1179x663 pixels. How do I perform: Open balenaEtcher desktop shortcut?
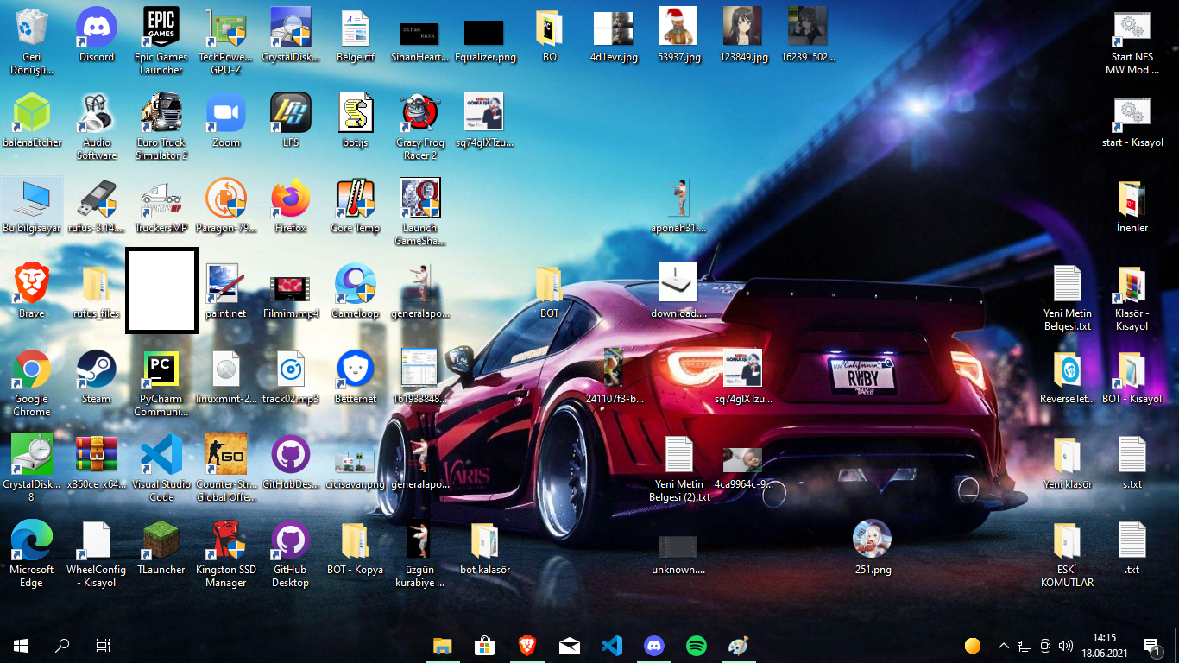pyautogui.click(x=32, y=121)
